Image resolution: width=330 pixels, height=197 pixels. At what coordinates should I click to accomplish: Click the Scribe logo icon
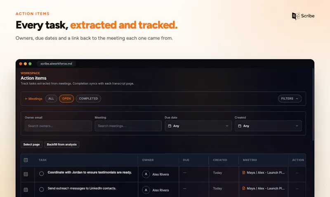[x=296, y=16]
